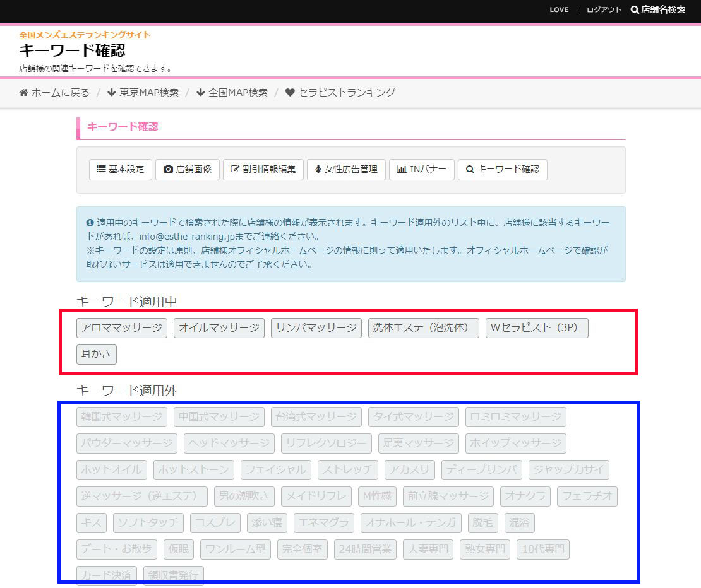
Task: Click the キーワード適用外 section heading
Action: point(126,391)
